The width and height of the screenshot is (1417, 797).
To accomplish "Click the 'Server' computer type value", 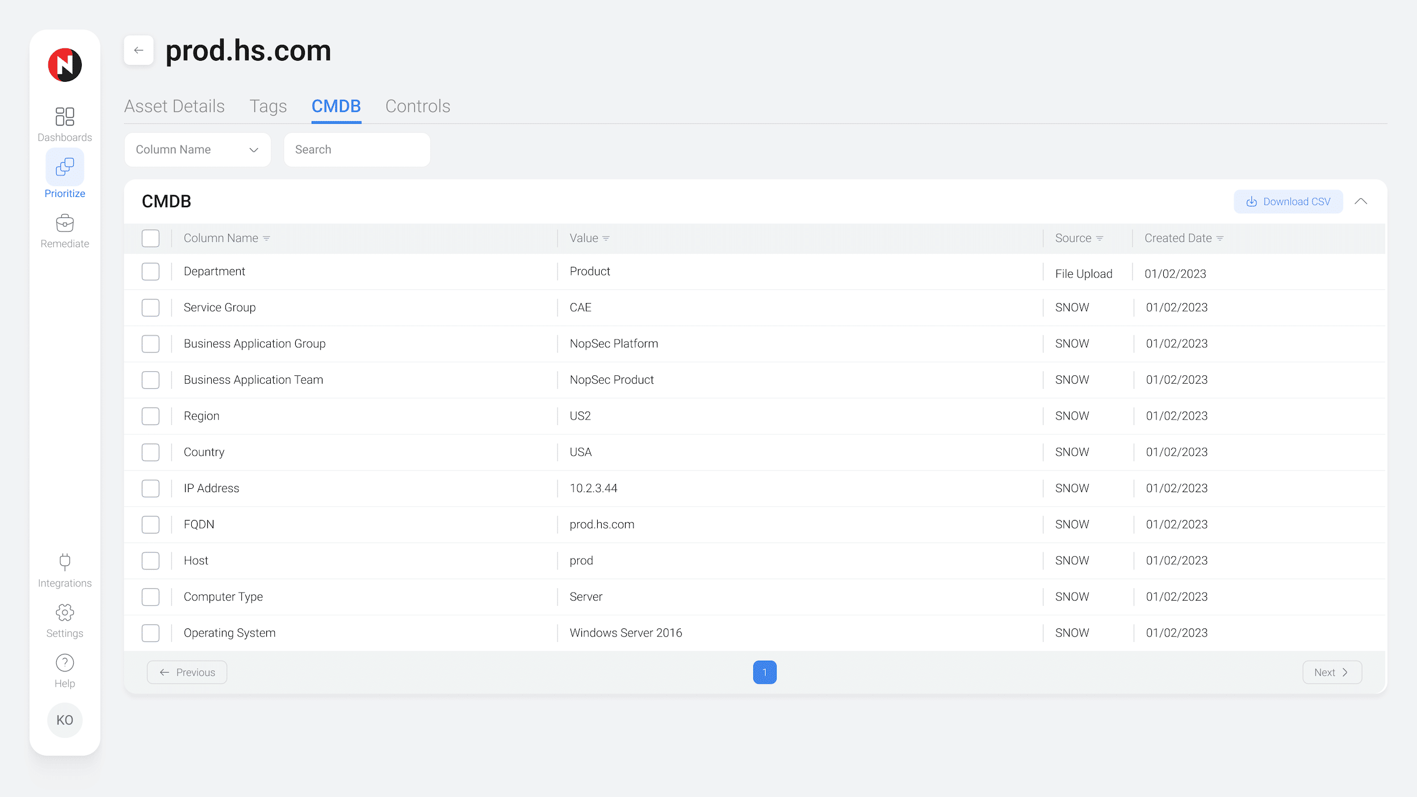I will [x=586, y=597].
